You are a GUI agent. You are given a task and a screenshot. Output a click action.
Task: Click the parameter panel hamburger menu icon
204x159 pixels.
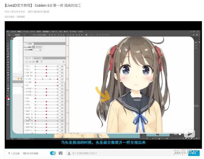(x=64, y=62)
